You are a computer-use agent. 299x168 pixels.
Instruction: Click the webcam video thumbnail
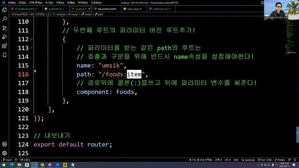pos(281,10)
